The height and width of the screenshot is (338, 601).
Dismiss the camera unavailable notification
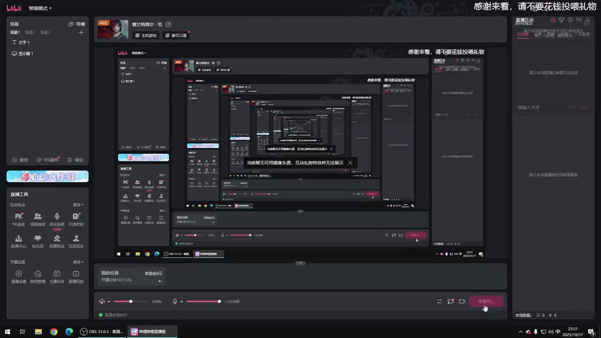coord(350,163)
